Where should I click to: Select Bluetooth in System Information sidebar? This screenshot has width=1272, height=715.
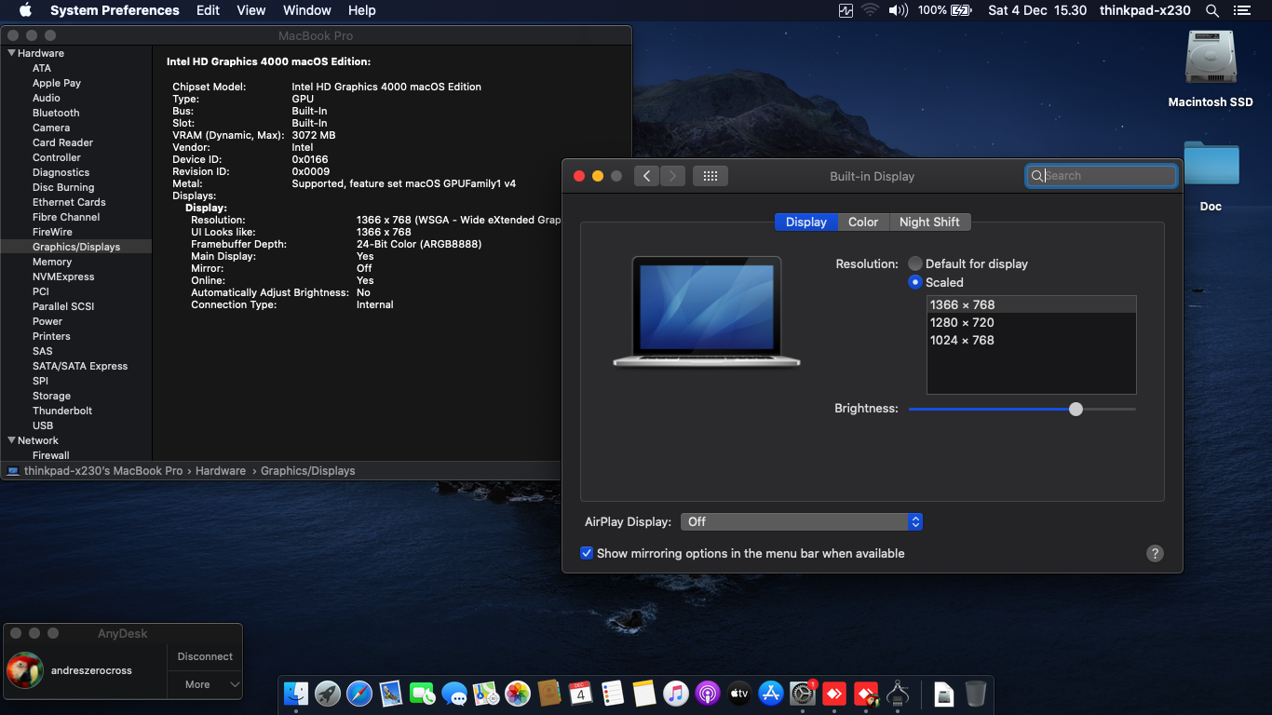point(56,113)
